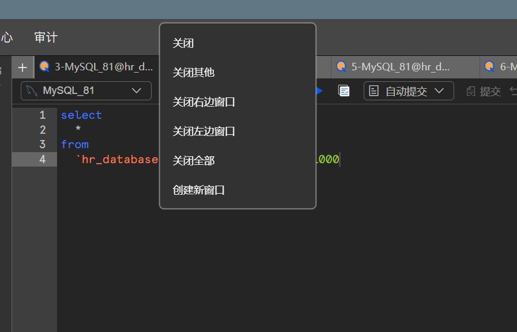Click the asterisk on editor line 2
The height and width of the screenshot is (332, 517).
tap(78, 128)
